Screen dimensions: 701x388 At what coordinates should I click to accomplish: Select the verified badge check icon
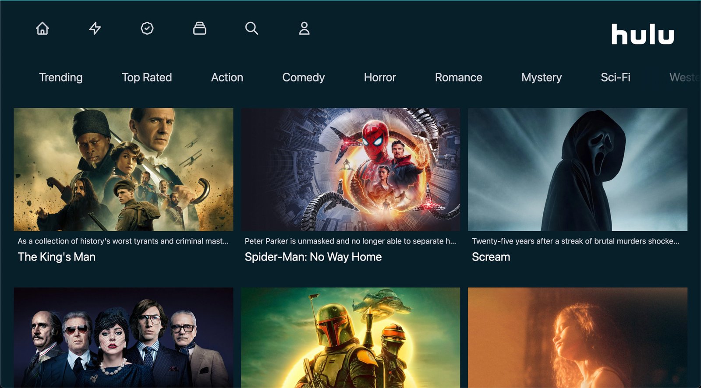coord(147,28)
